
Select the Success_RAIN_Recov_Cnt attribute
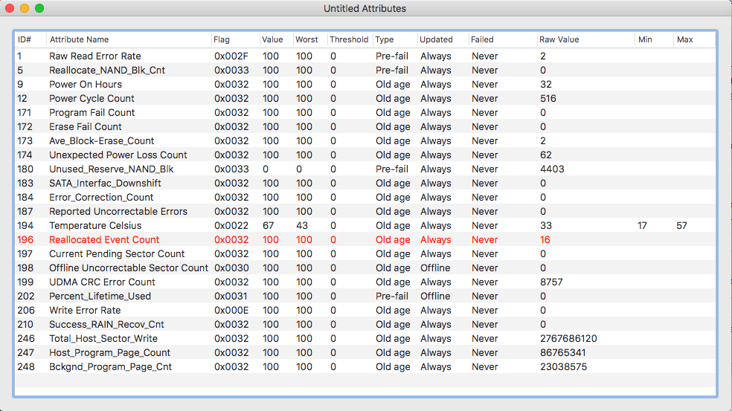(x=365, y=324)
